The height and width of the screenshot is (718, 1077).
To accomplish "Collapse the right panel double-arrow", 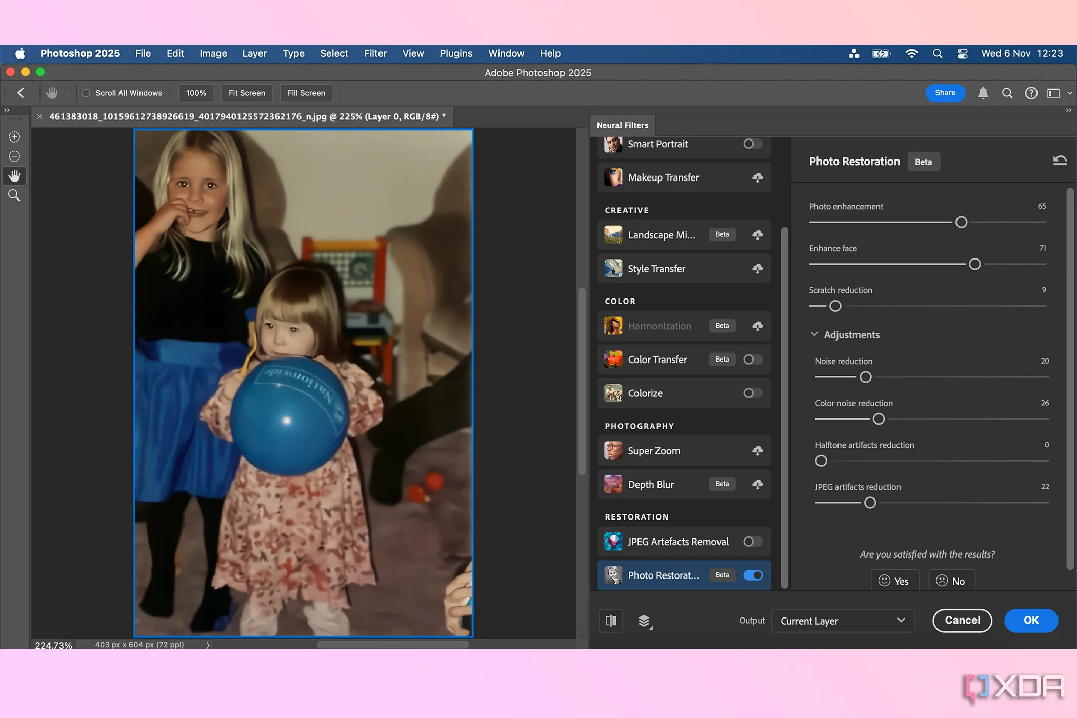I will (1069, 110).
